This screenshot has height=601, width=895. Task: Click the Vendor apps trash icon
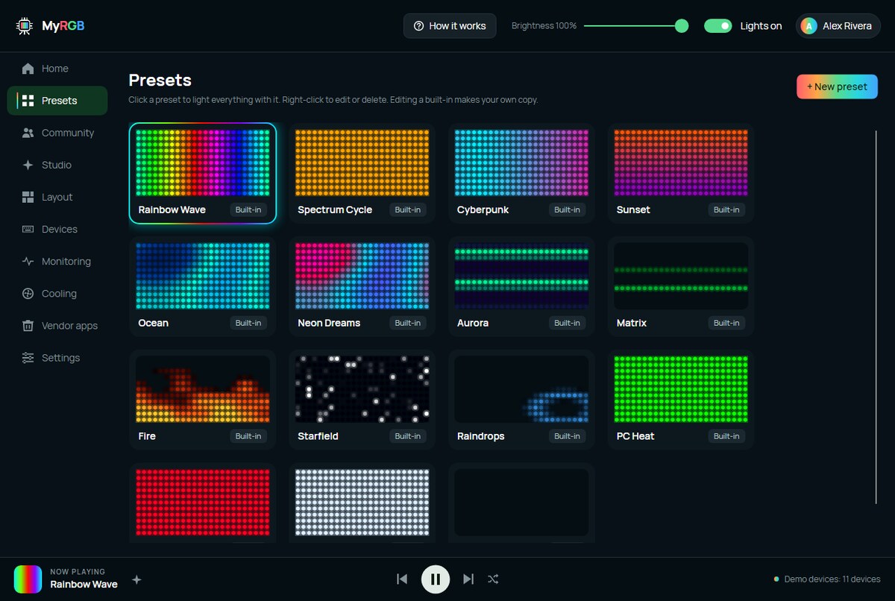point(28,325)
